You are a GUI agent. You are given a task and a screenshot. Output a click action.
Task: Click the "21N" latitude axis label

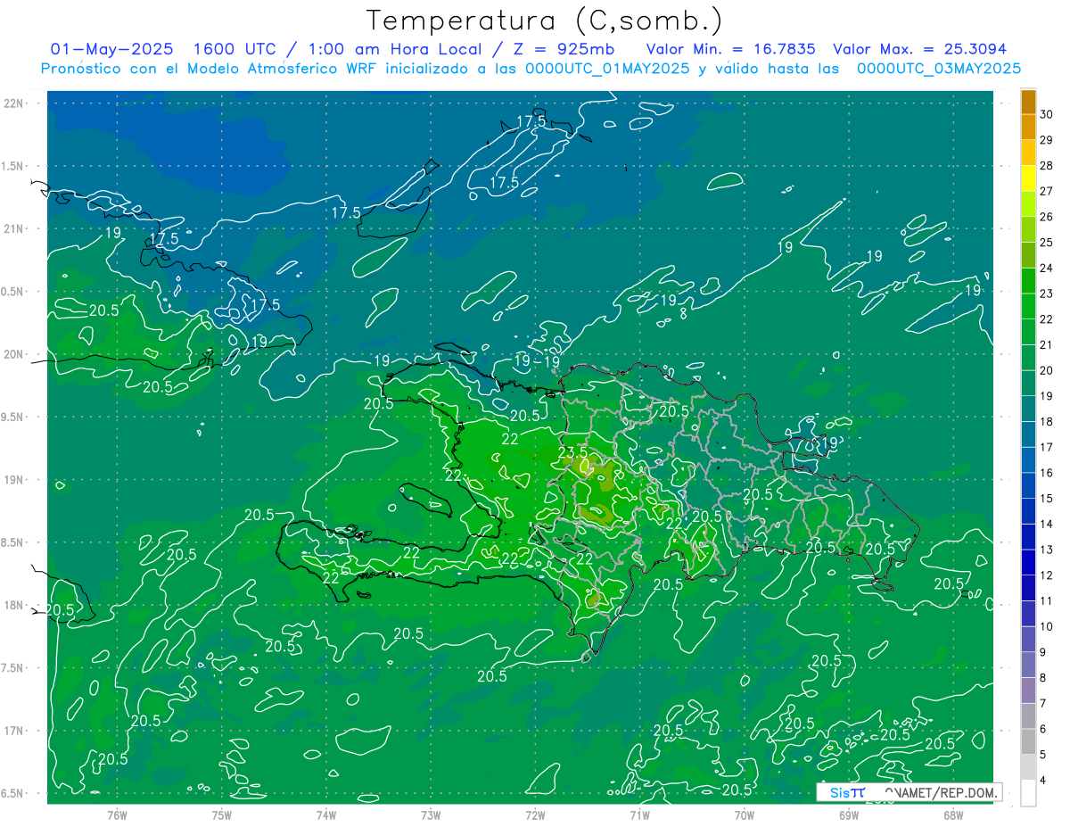pyautogui.click(x=14, y=228)
